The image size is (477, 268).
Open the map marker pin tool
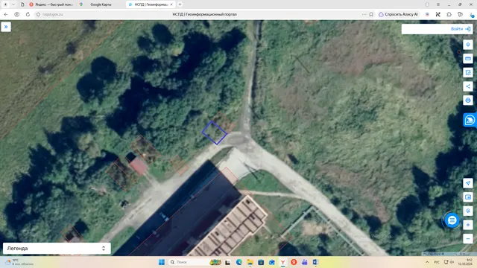point(468,45)
